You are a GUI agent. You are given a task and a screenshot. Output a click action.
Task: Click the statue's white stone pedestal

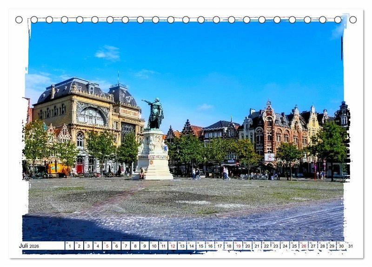(154, 156)
